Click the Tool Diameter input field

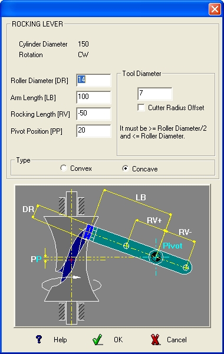[155, 94]
